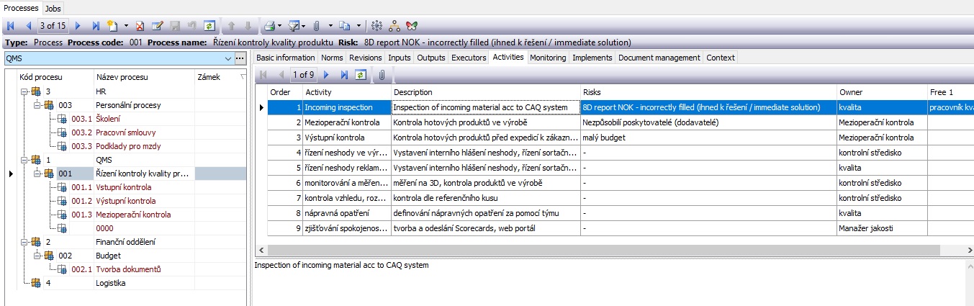Open the copy dropdown arrow
974x306 pixels.
pyautogui.click(x=359, y=26)
